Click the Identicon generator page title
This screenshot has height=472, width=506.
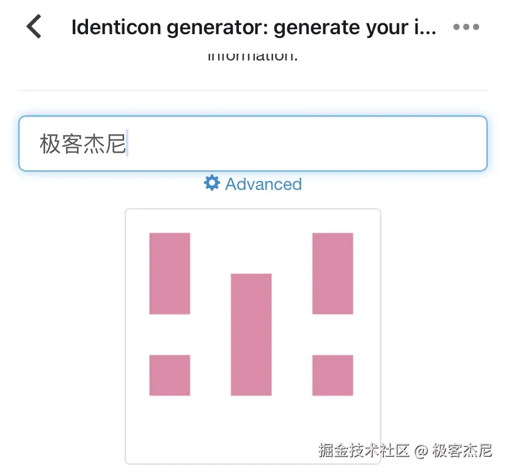(244, 27)
